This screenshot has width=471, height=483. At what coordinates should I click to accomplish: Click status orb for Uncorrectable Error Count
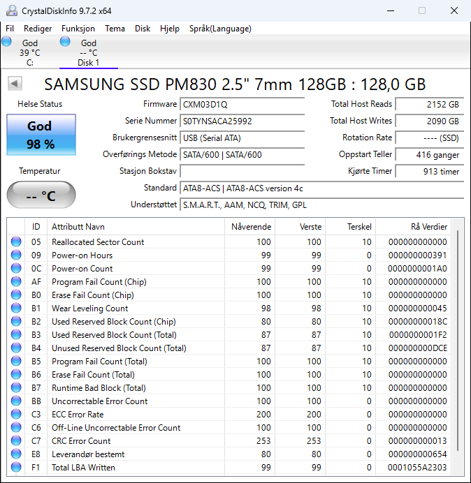pos(16,401)
